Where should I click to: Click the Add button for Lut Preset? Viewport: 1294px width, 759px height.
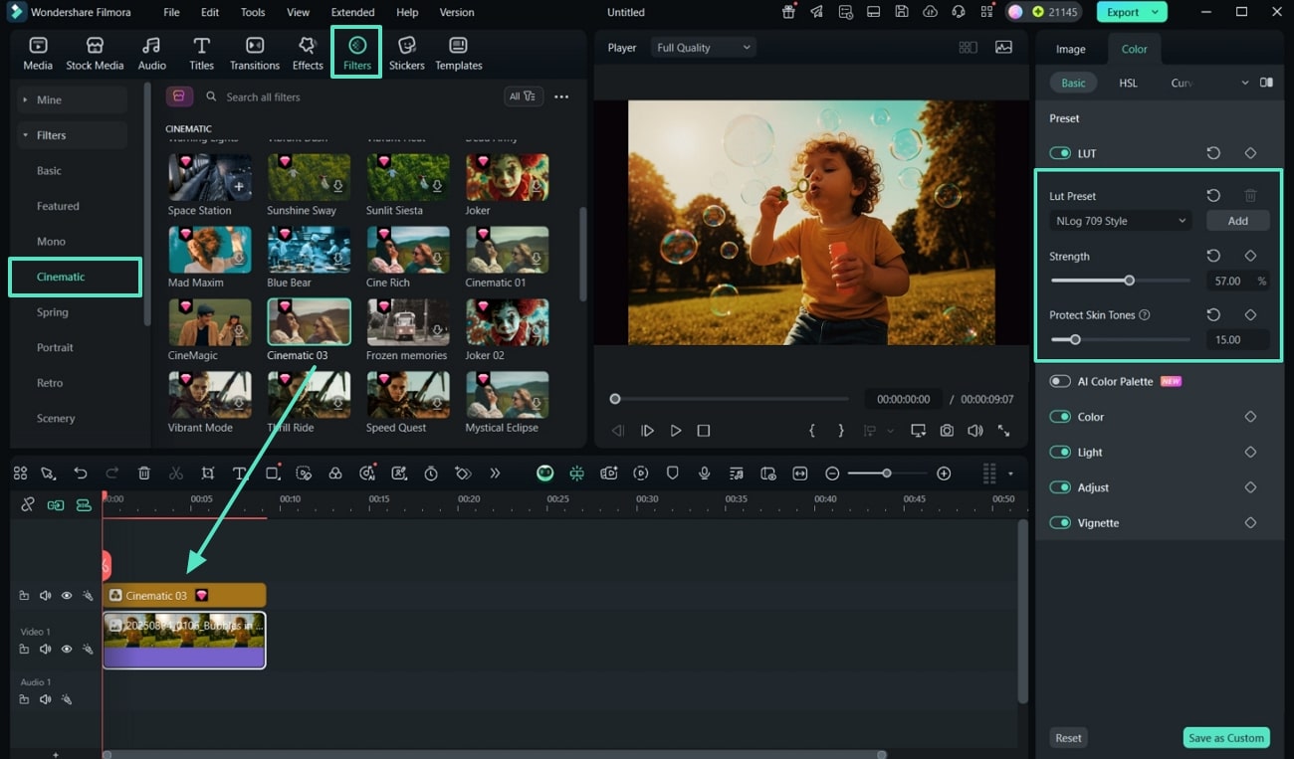[x=1237, y=221]
